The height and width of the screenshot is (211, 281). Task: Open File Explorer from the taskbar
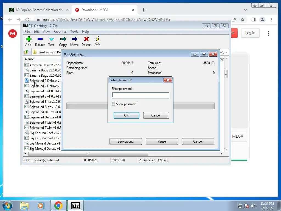[24, 206]
